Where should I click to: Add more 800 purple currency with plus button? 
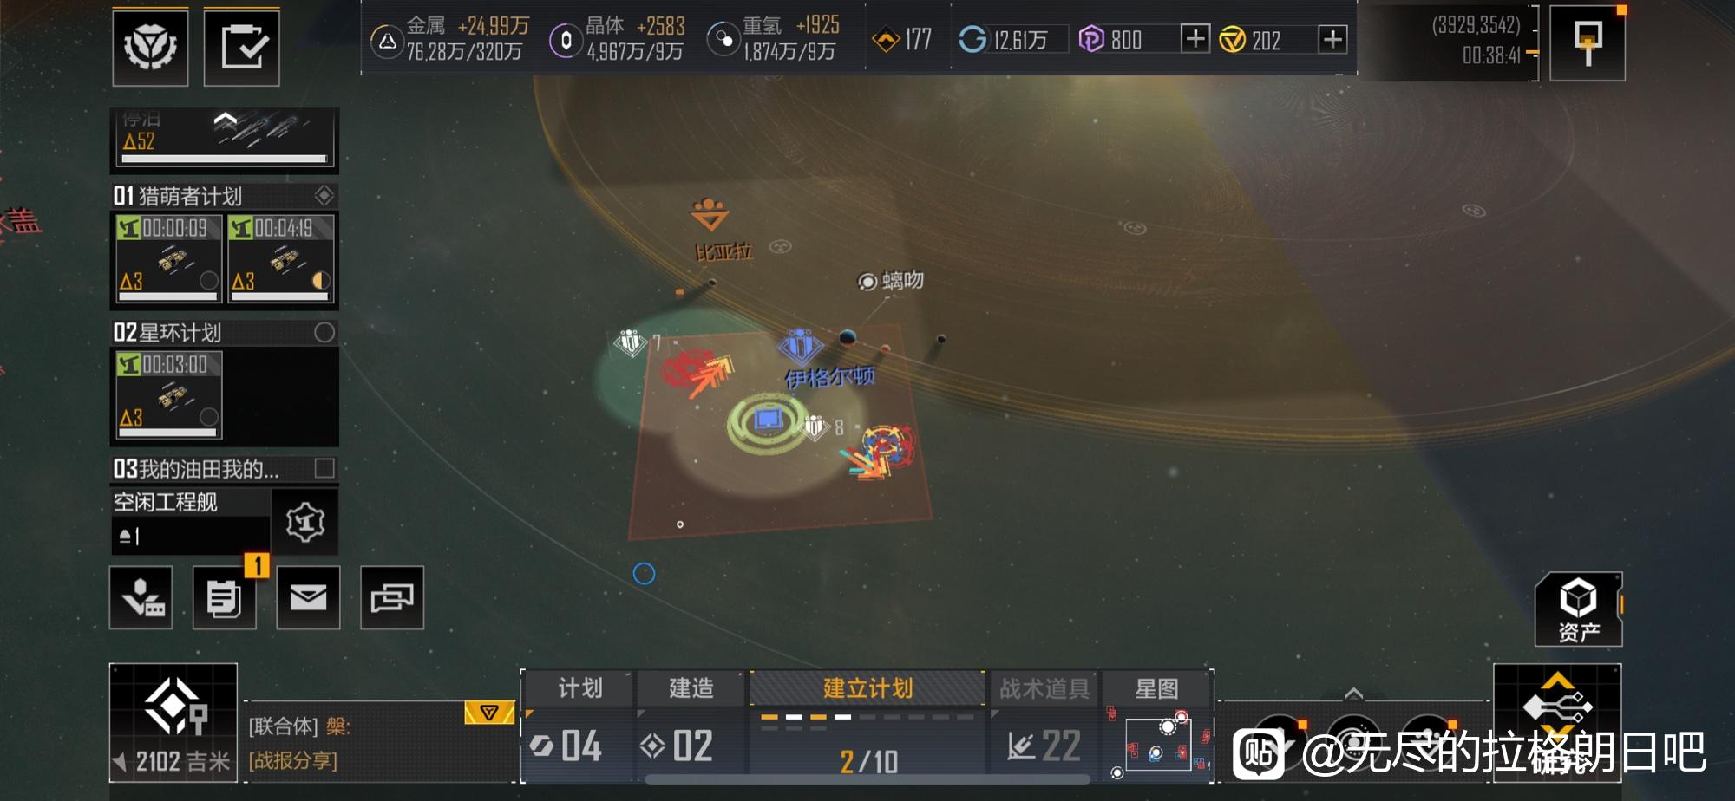coord(1195,38)
